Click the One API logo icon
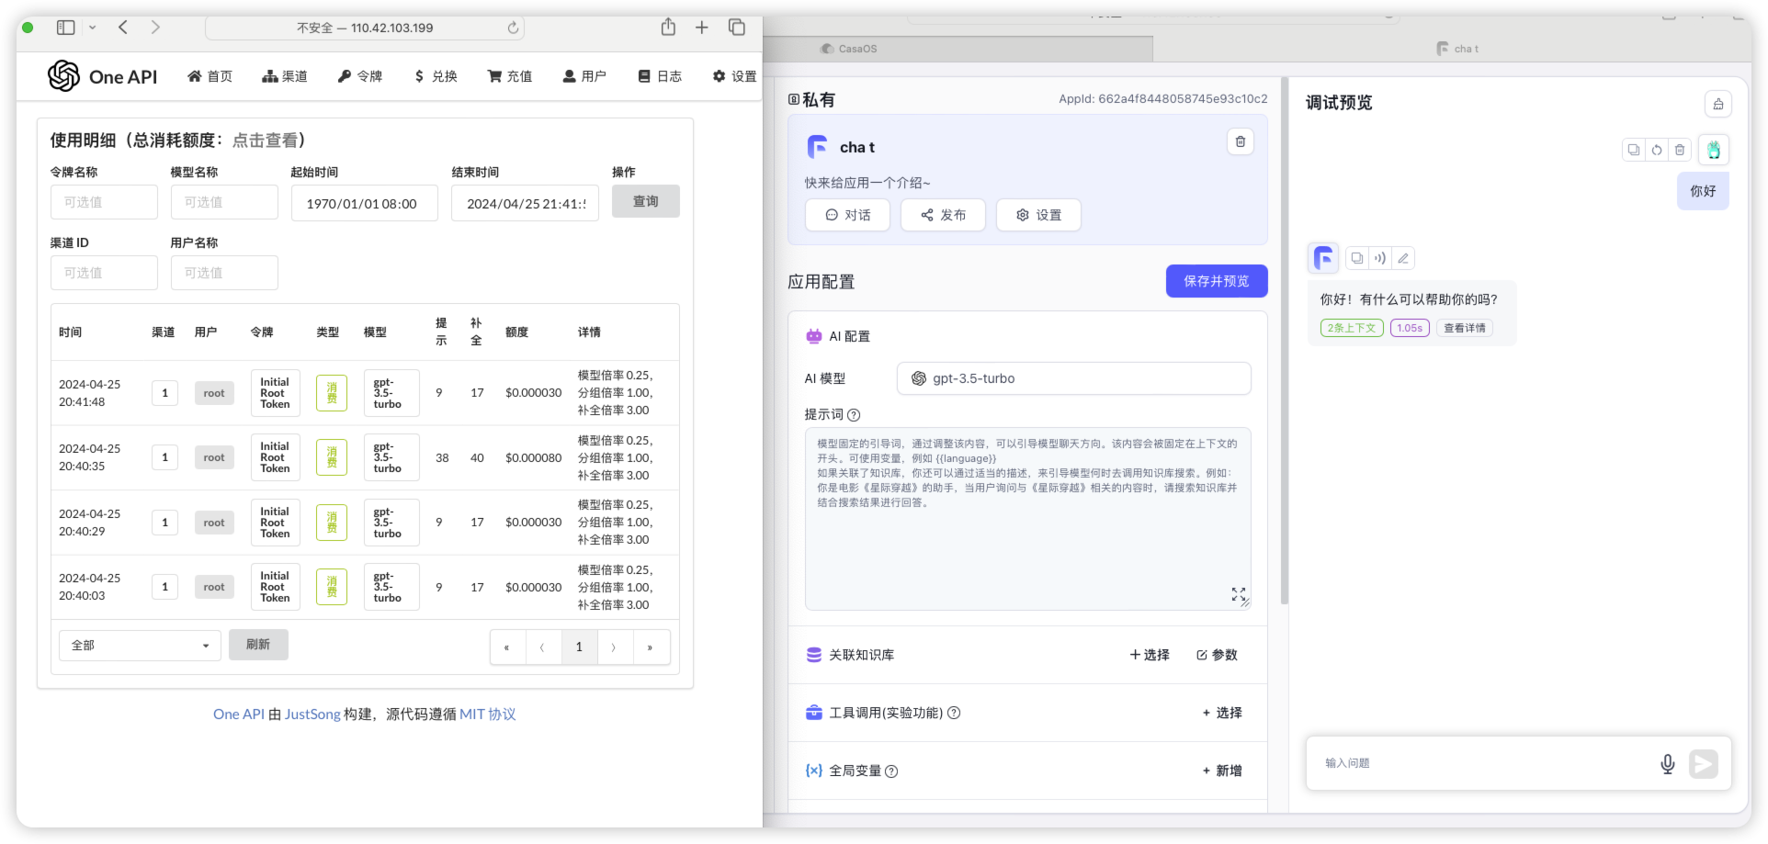The width and height of the screenshot is (1768, 844). pos(63,75)
